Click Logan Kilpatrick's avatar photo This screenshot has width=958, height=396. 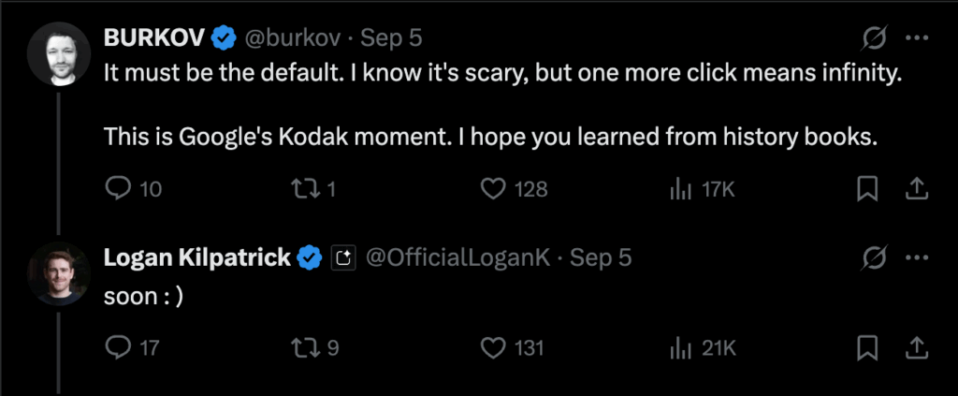tap(58, 273)
